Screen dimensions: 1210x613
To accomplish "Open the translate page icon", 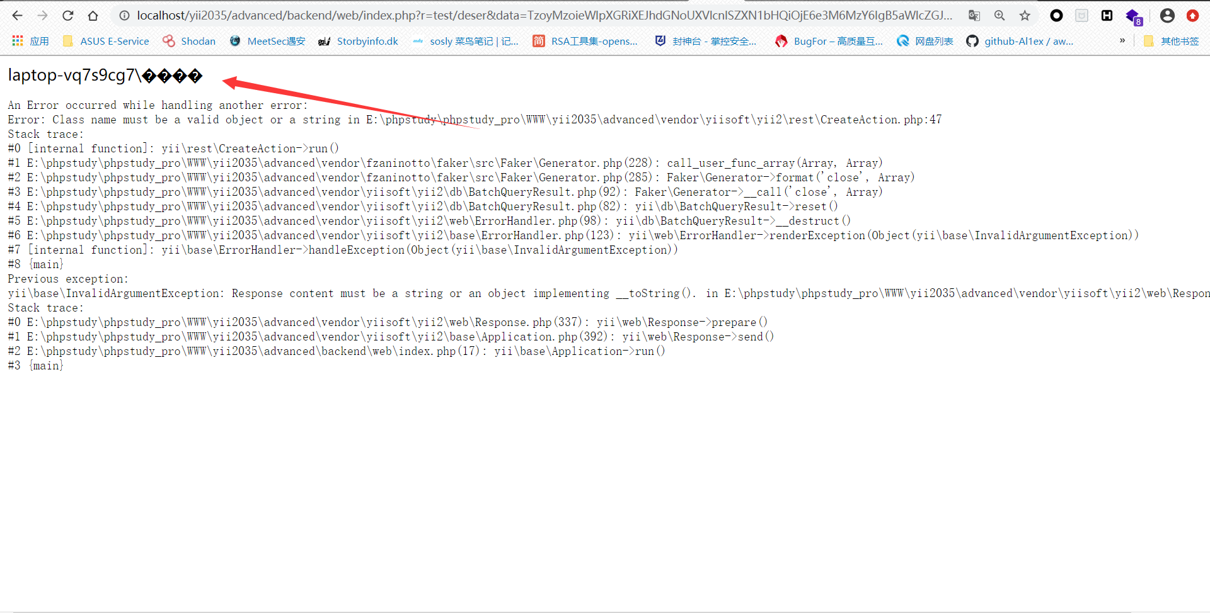I will pos(974,16).
